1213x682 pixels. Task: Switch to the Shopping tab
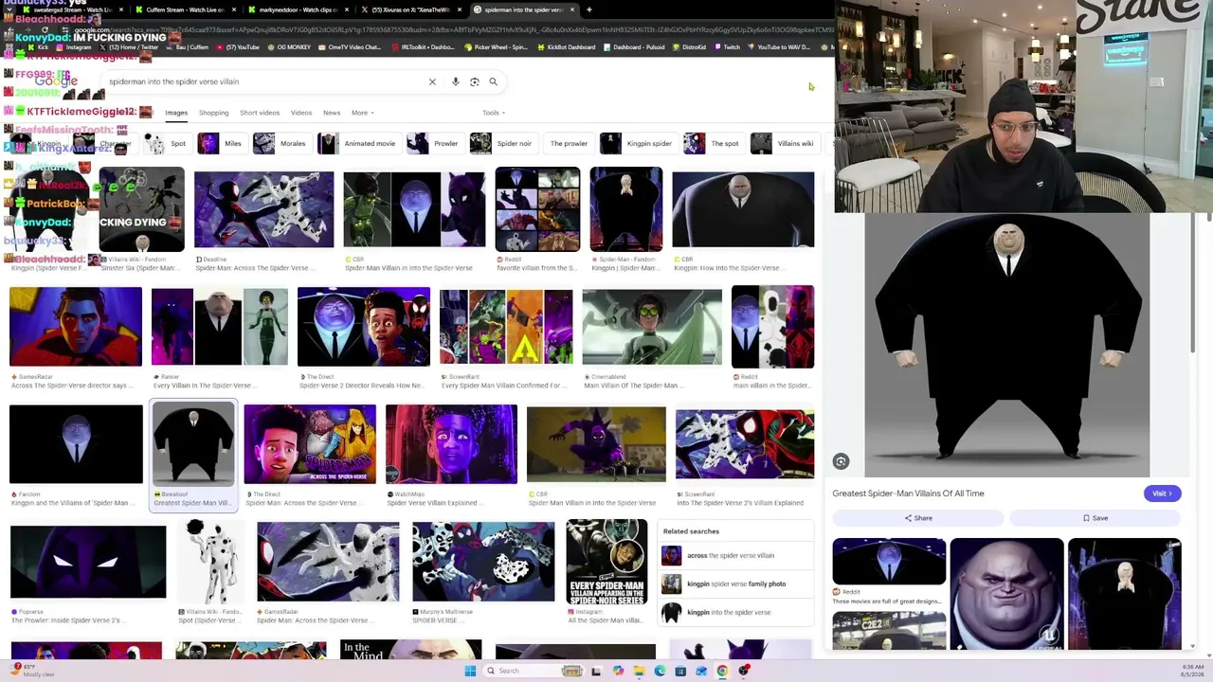click(213, 113)
